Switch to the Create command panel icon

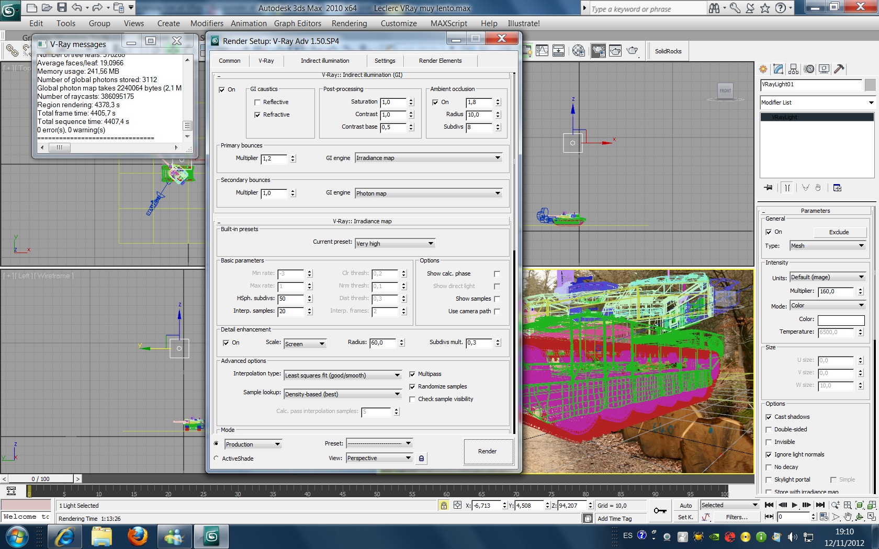[763, 69]
